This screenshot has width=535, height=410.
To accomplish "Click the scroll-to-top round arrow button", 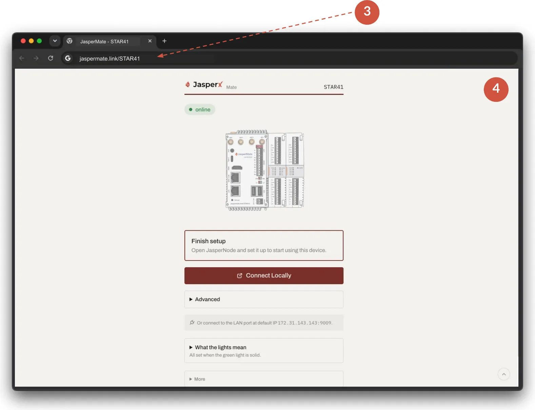I will pos(504,374).
